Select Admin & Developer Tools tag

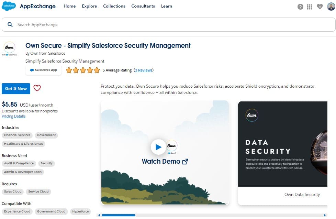(23, 172)
